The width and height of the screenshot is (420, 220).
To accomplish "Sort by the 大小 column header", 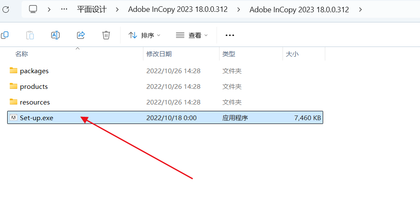I will 292,54.
